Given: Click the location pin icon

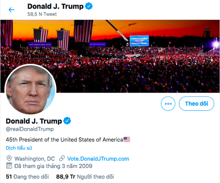Looking at the screenshot, I should (9, 159).
